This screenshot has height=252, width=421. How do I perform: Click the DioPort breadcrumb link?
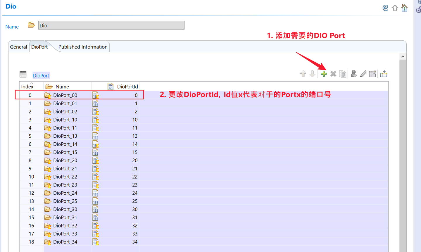coord(41,75)
